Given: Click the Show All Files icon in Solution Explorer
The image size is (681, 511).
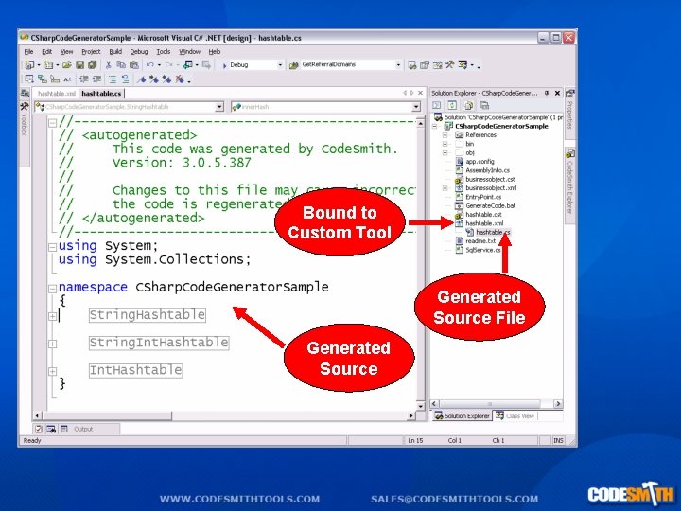Looking at the screenshot, I should 468,105.
